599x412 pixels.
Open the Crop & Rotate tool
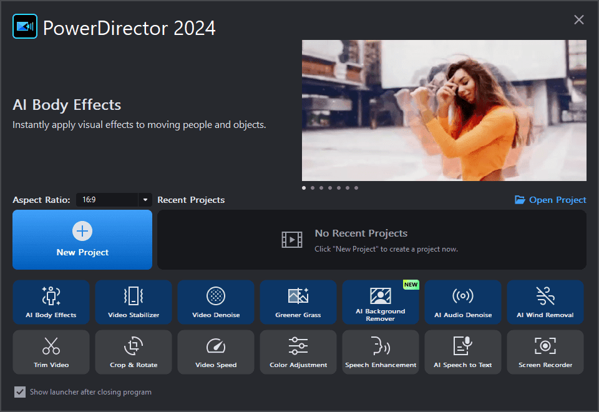pos(134,352)
